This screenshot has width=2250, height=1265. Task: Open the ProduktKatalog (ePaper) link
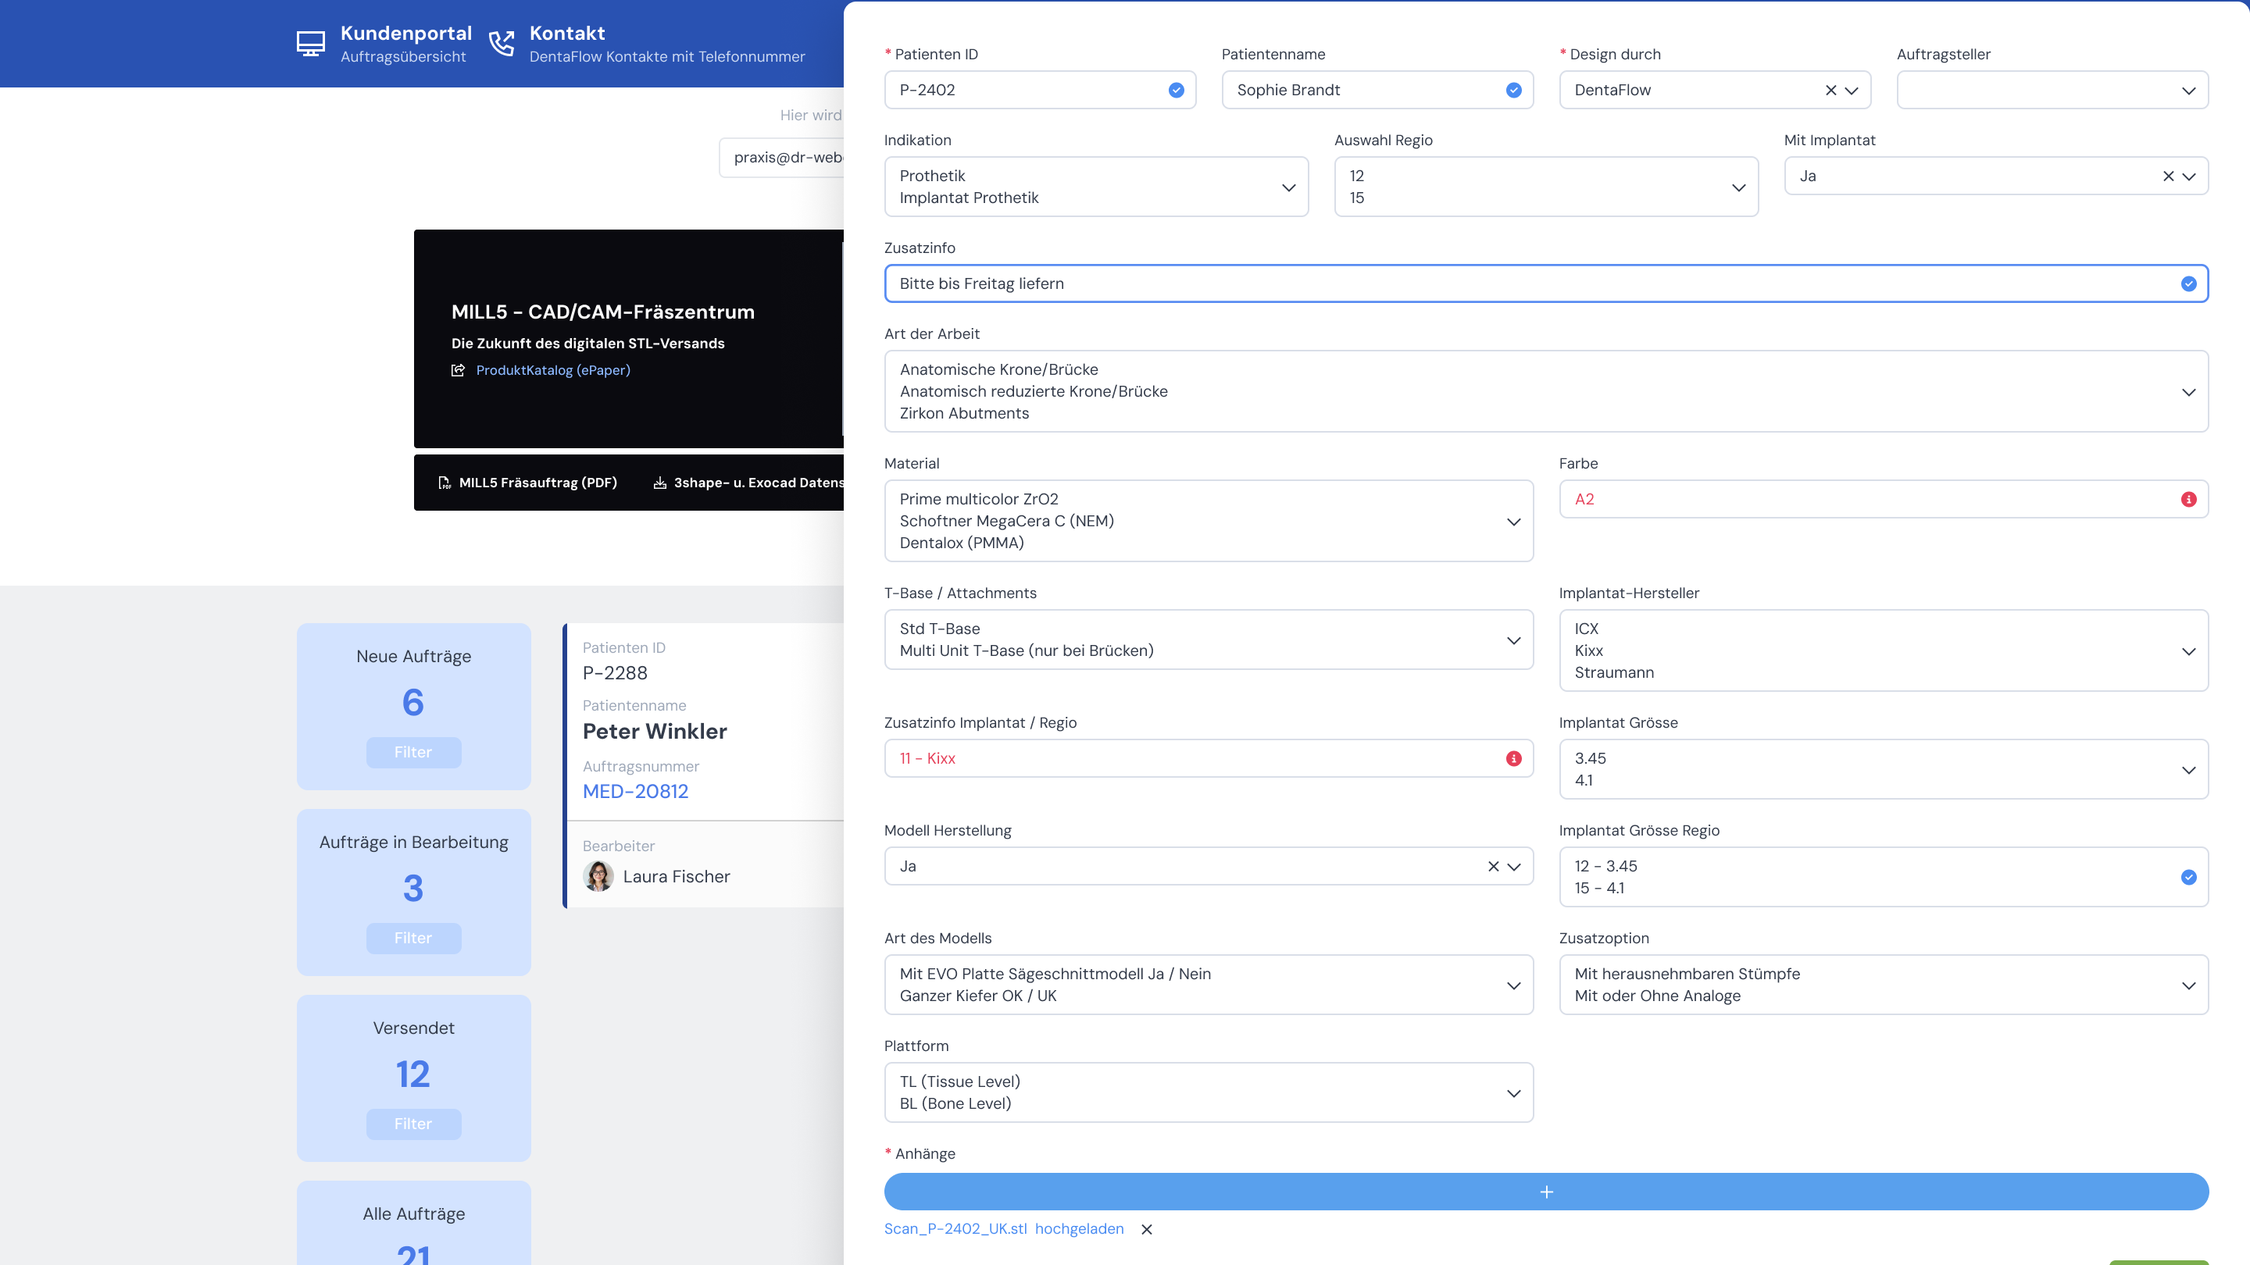[553, 370]
